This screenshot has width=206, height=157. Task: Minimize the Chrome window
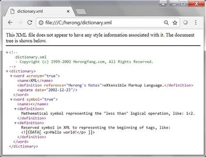tap(174, 3)
